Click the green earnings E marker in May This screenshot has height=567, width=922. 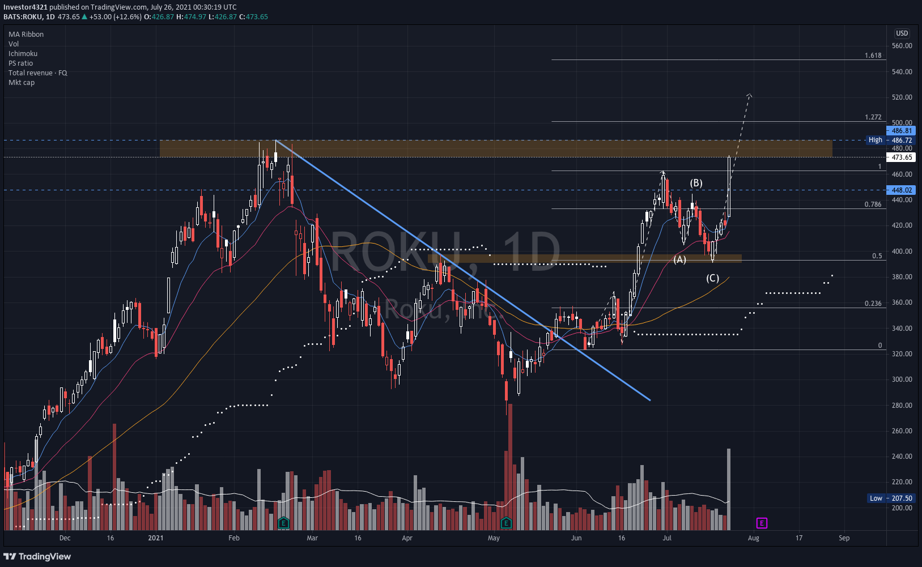click(506, 523)
